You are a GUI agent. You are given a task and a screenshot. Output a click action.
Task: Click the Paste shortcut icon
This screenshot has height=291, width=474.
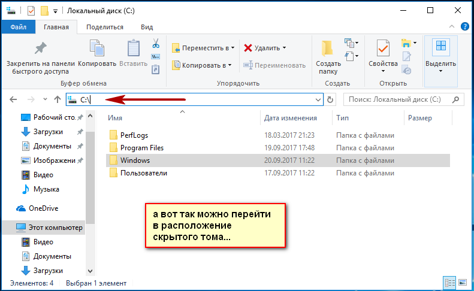coord(155,70)
